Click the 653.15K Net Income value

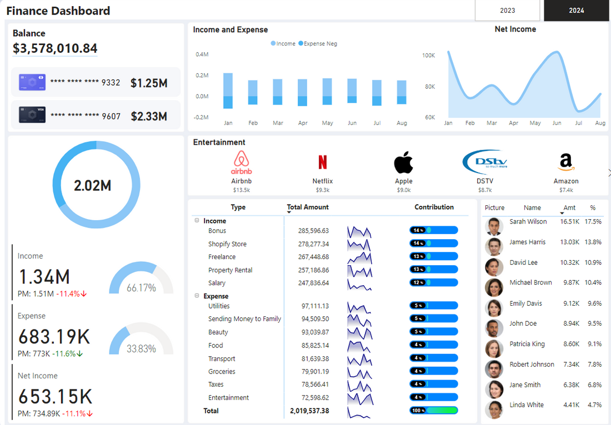[x=56, y=397]
